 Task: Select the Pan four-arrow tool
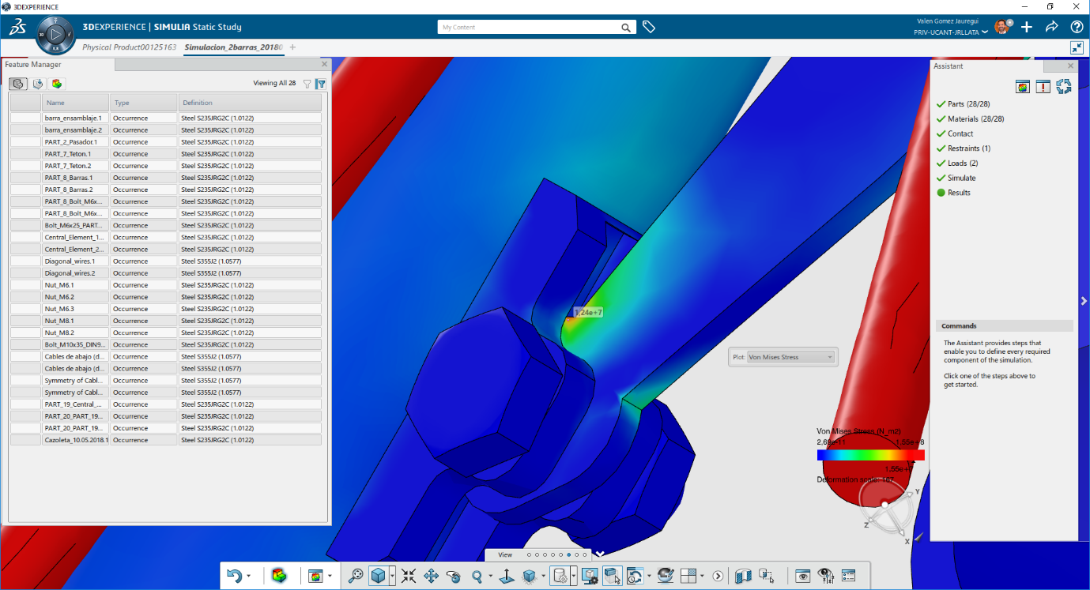pos(431,577)
